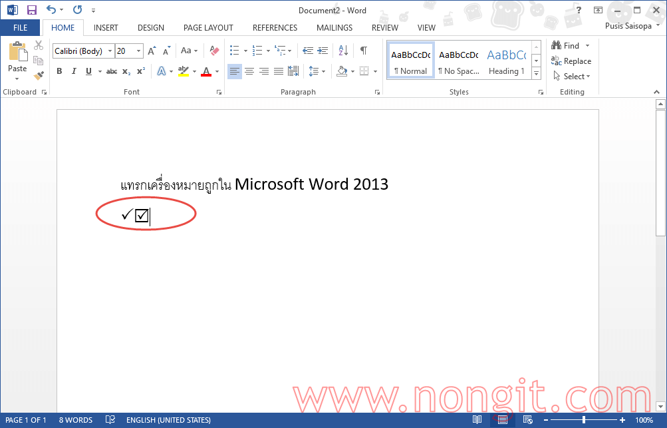Expand the Styles gallery More arrow
This screenshot has height=428, width=667.
coord(537,74)
